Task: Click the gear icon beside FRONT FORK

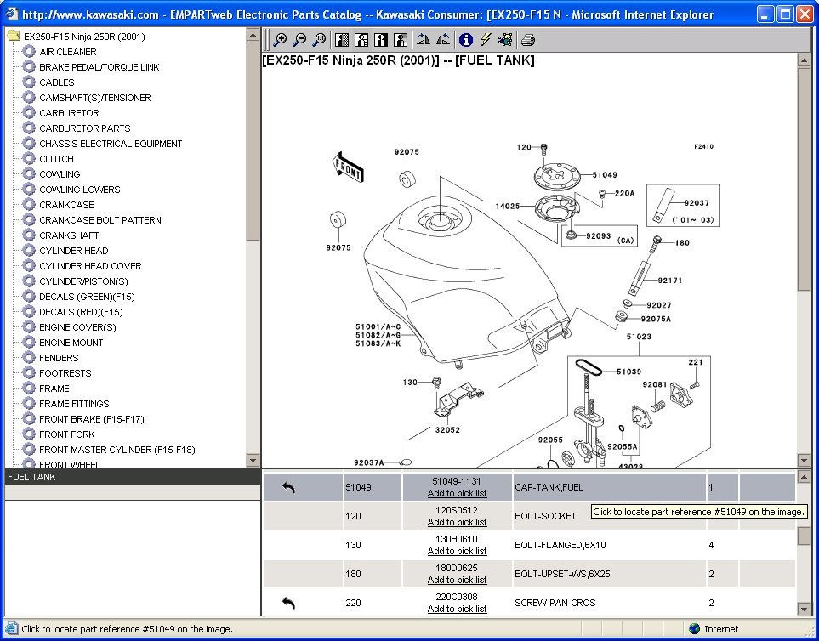Action: point(29,434)
